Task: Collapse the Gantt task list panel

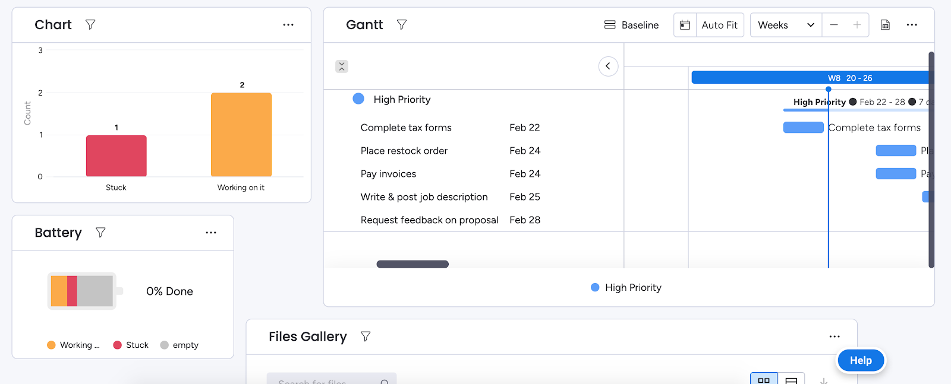Action: coord(608,66)
